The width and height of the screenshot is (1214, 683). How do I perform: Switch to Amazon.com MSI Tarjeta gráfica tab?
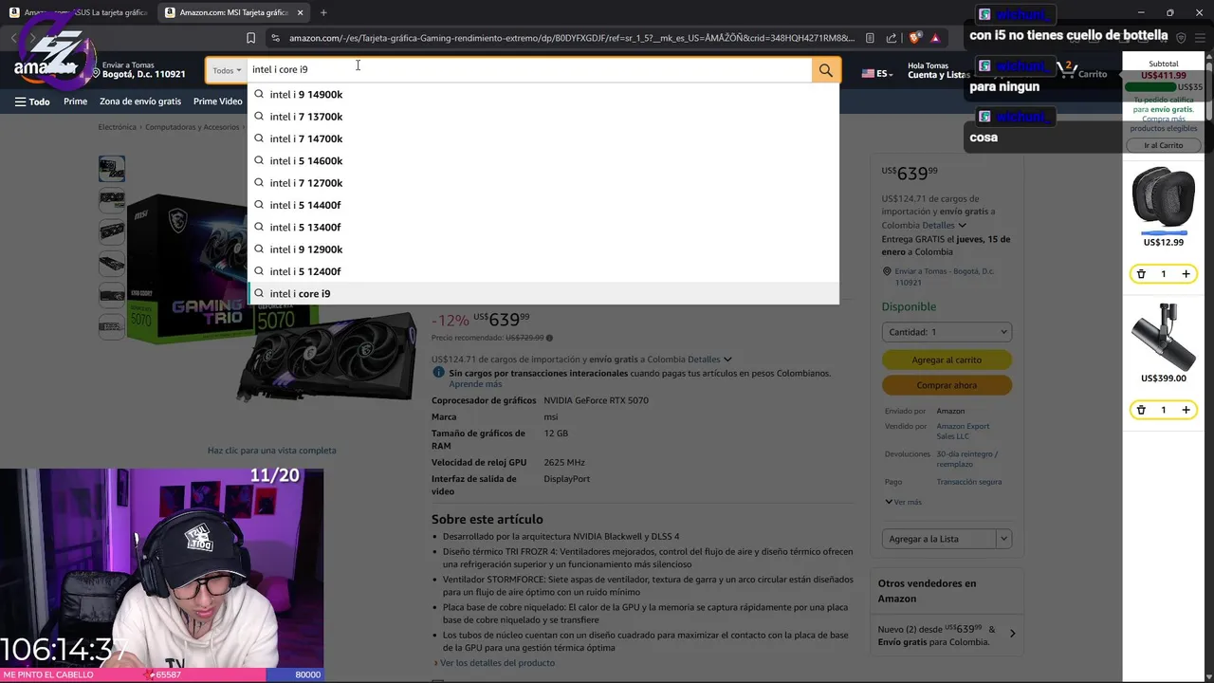click(232, 12)
